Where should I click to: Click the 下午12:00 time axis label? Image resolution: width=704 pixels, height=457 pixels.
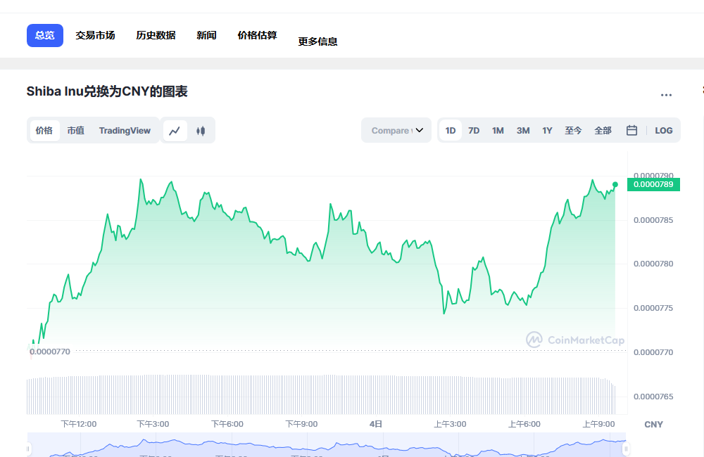pyautogui.click(x=79, y=424)
